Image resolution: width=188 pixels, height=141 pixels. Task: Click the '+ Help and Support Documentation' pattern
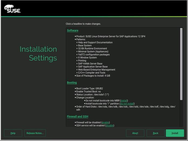pos(94,42)
